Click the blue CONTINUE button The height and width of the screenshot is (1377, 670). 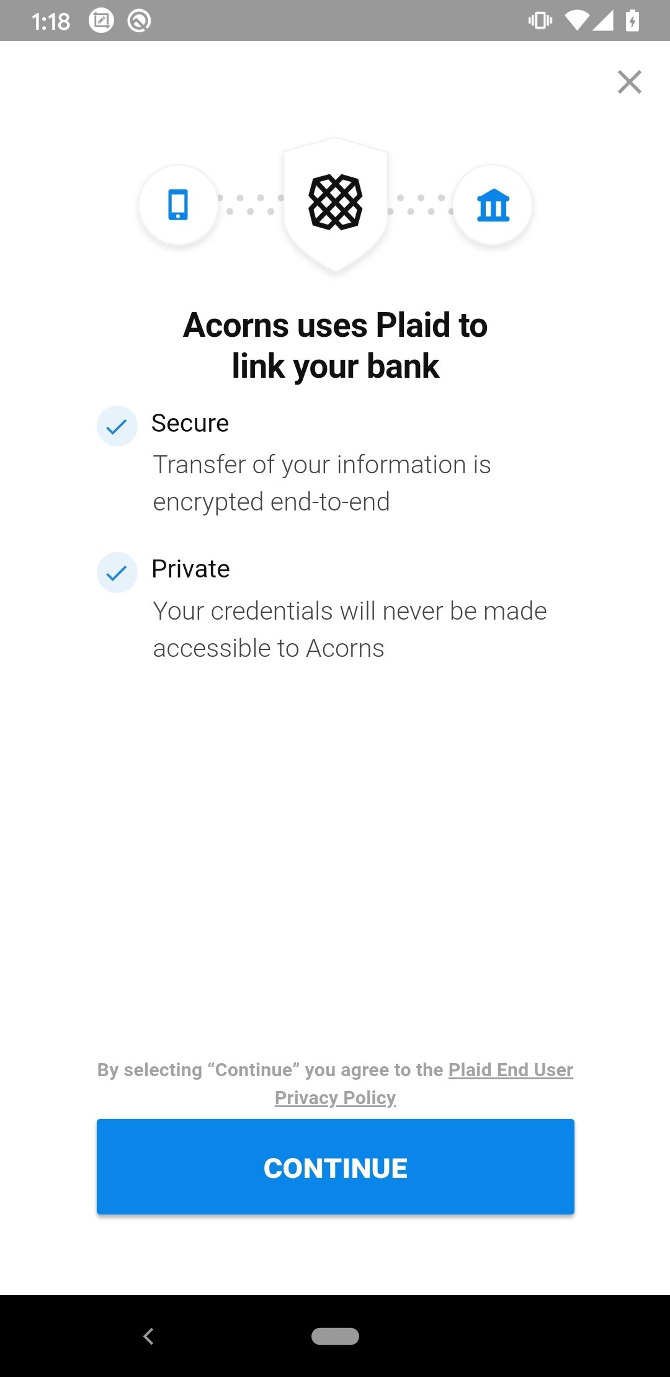pyautogui.click(x=336, y=1167)
